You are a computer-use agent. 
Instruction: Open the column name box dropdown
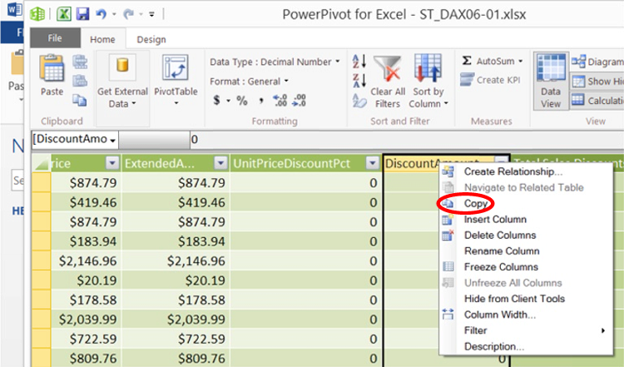(112, 140)
